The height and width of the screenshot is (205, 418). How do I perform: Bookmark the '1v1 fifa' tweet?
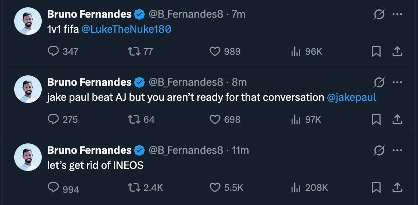[376, 52]
